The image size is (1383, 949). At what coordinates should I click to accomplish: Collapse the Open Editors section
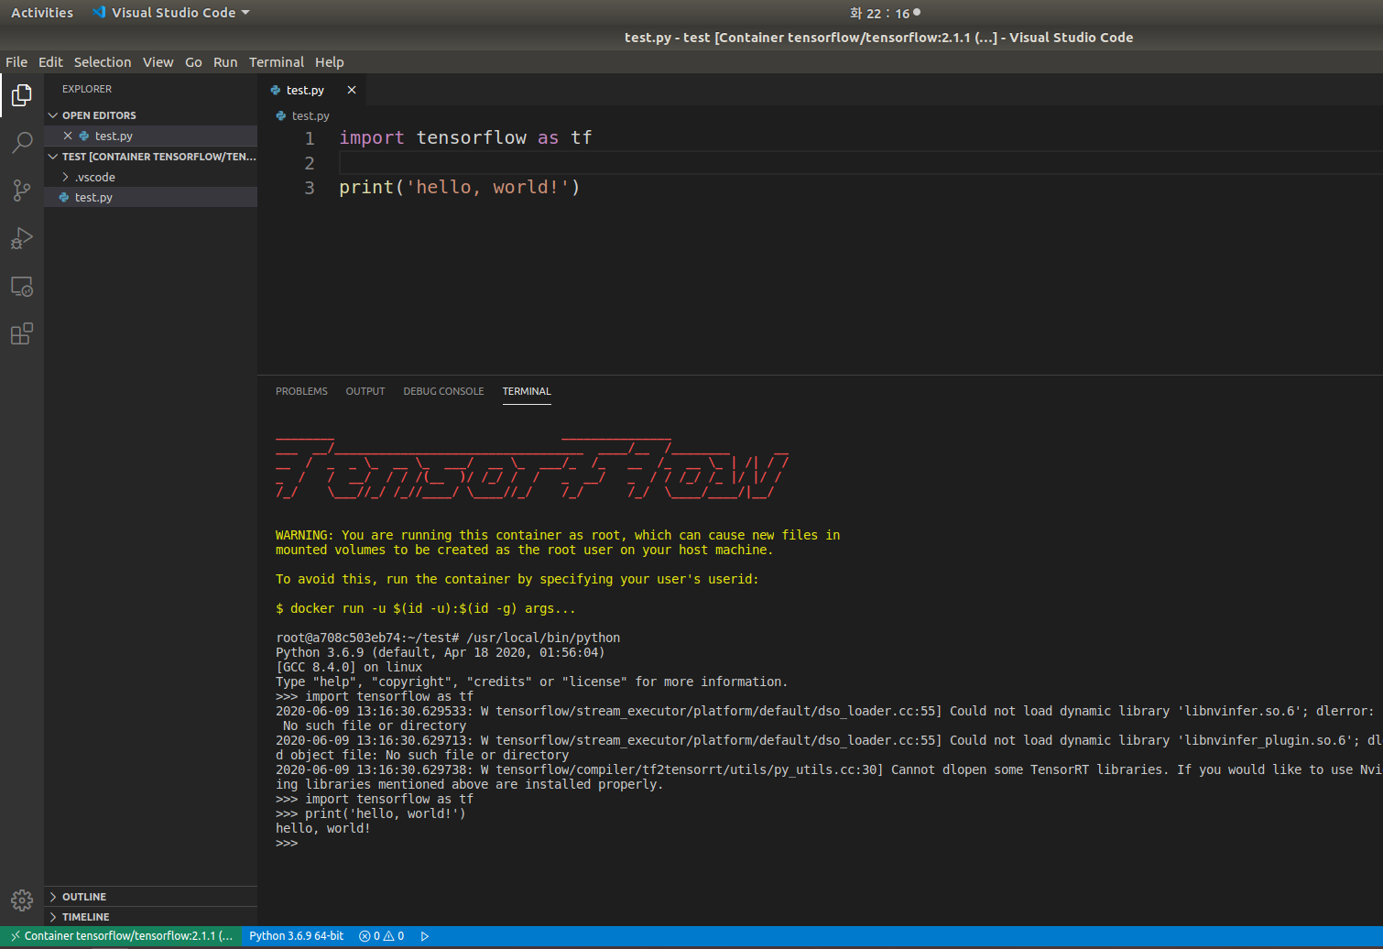tap(53, 115)
